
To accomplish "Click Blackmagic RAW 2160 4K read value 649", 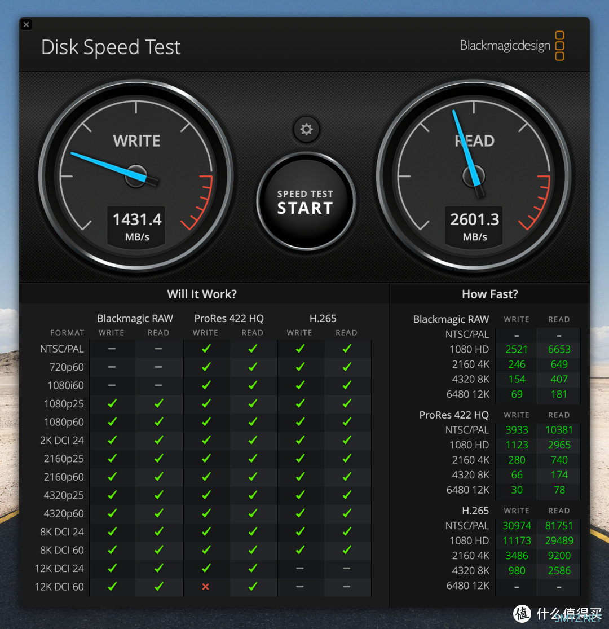I will [x=559, y=364].
